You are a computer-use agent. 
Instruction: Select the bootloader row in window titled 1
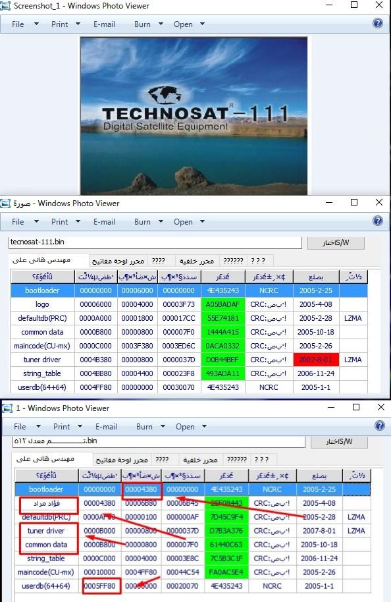(x=193, y=489)
